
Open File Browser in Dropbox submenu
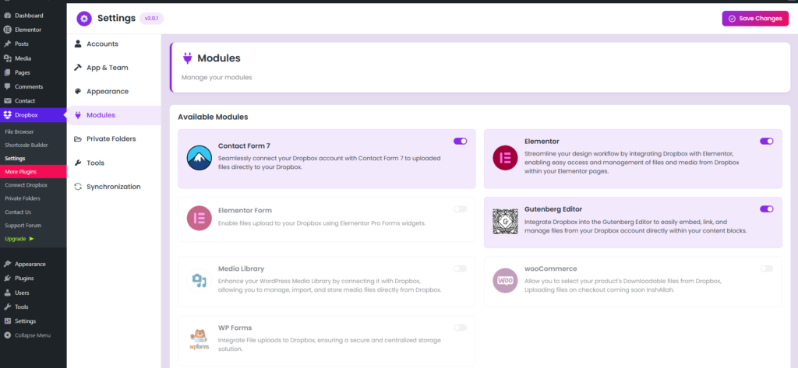click(19, 131)
